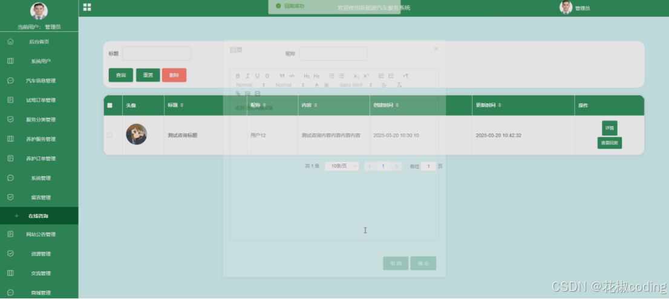Click the 确定 button in reply dialog
This screenshot has height=299, width=669.
423,263
